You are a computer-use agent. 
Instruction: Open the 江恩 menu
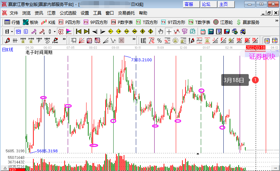coord(51,13)
